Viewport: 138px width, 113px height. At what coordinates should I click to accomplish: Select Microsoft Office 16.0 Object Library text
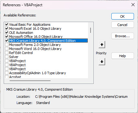point(36,37)
